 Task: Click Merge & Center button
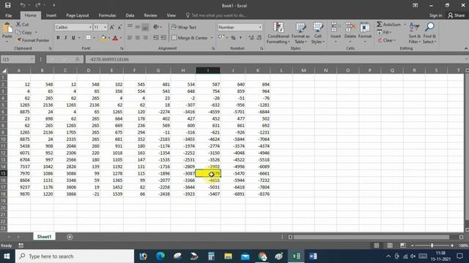tap(190, 38)
